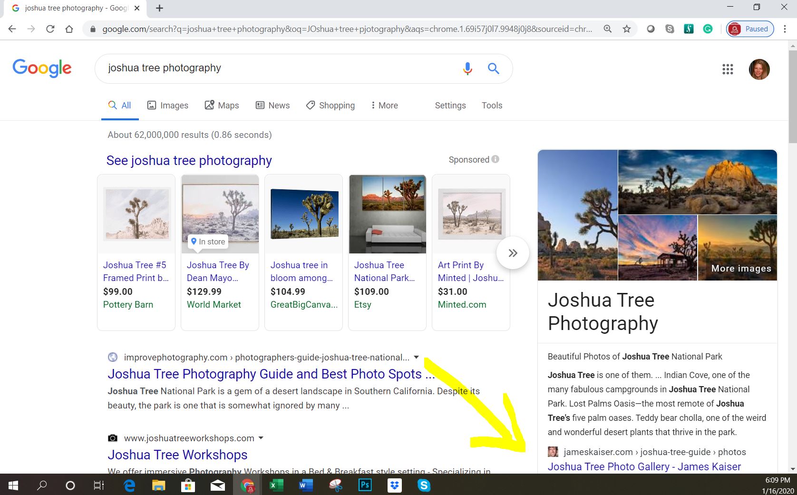Open Joshua Tree Photography Guide result link
This screenshot has width=797, height=495.
click(x=271, y=374)
